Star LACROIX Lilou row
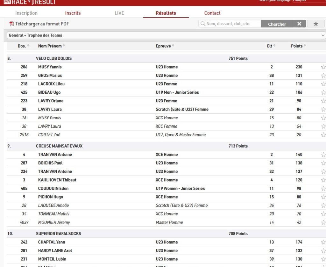 tap(323, 84)
